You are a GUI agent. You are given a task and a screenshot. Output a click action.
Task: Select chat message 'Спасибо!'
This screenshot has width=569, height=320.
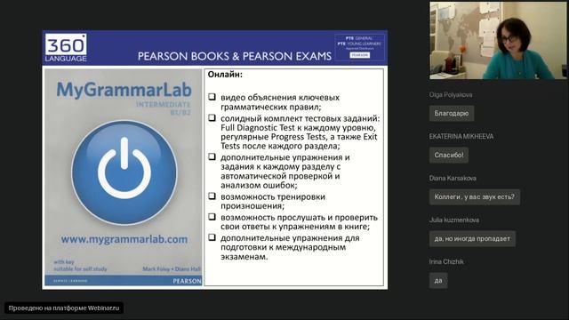tap(449, 156)
